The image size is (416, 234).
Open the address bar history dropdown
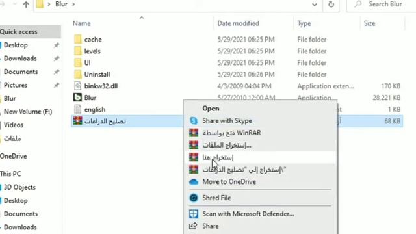coord(315,5)
